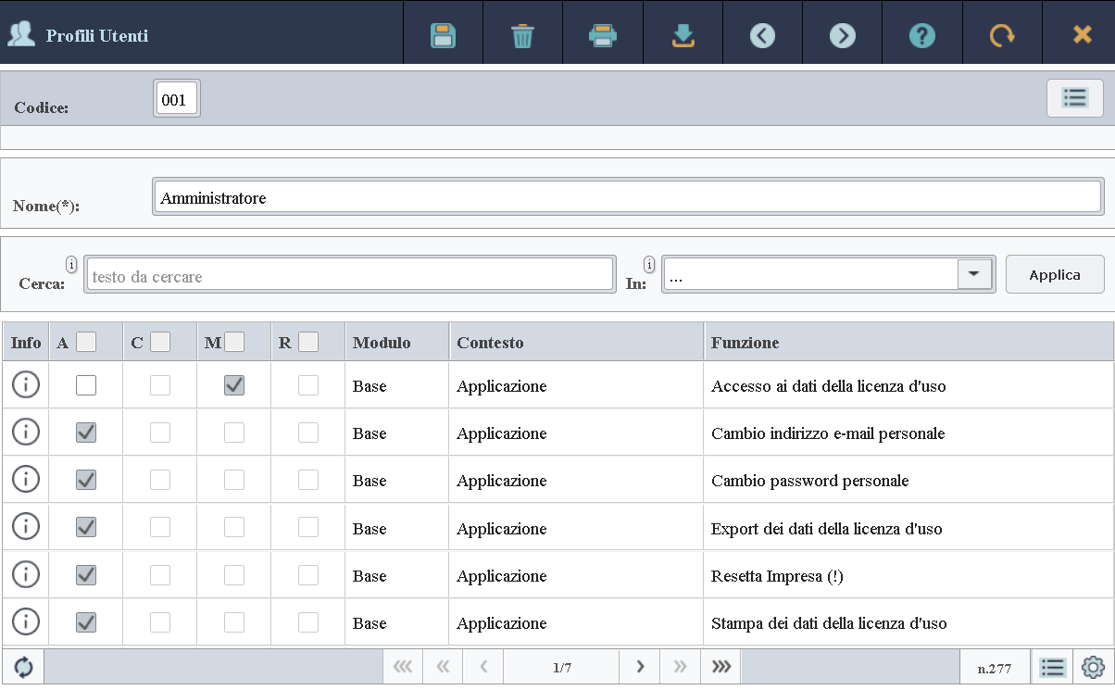Click the Codice input field
Image resolution: width=1115 pixels, height=690 pixels.
[177, 99]
